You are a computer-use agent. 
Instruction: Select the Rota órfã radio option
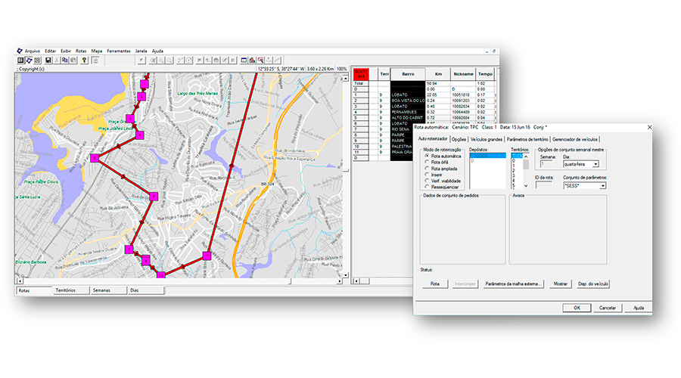[x=427, y=162]
